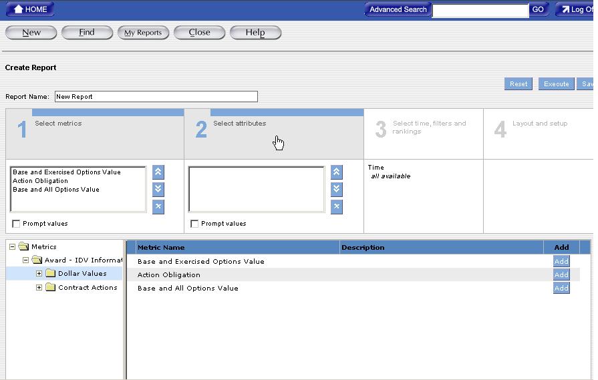Execute the report
The height and width of the screenshot is (380, 598).
pyautogui.click(x=556, y=84)
